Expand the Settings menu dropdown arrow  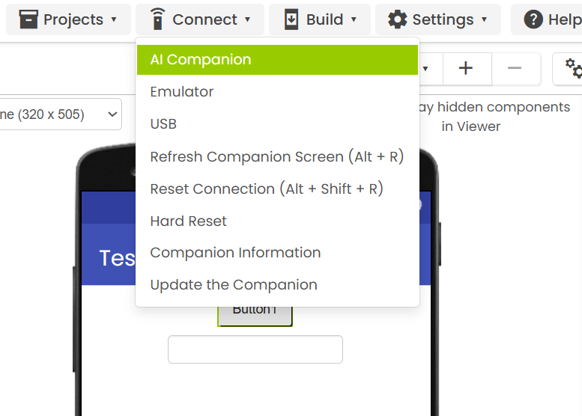pos(484,19)
